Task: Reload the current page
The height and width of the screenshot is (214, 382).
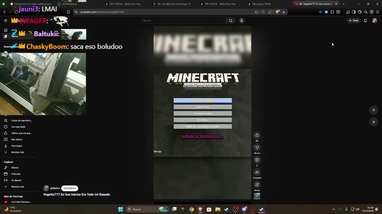Action: (x=16, y=12)
